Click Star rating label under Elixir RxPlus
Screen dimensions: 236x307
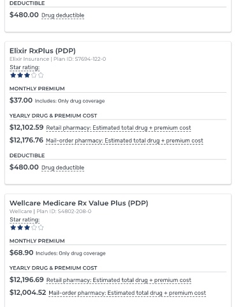[x=25, y=67]
